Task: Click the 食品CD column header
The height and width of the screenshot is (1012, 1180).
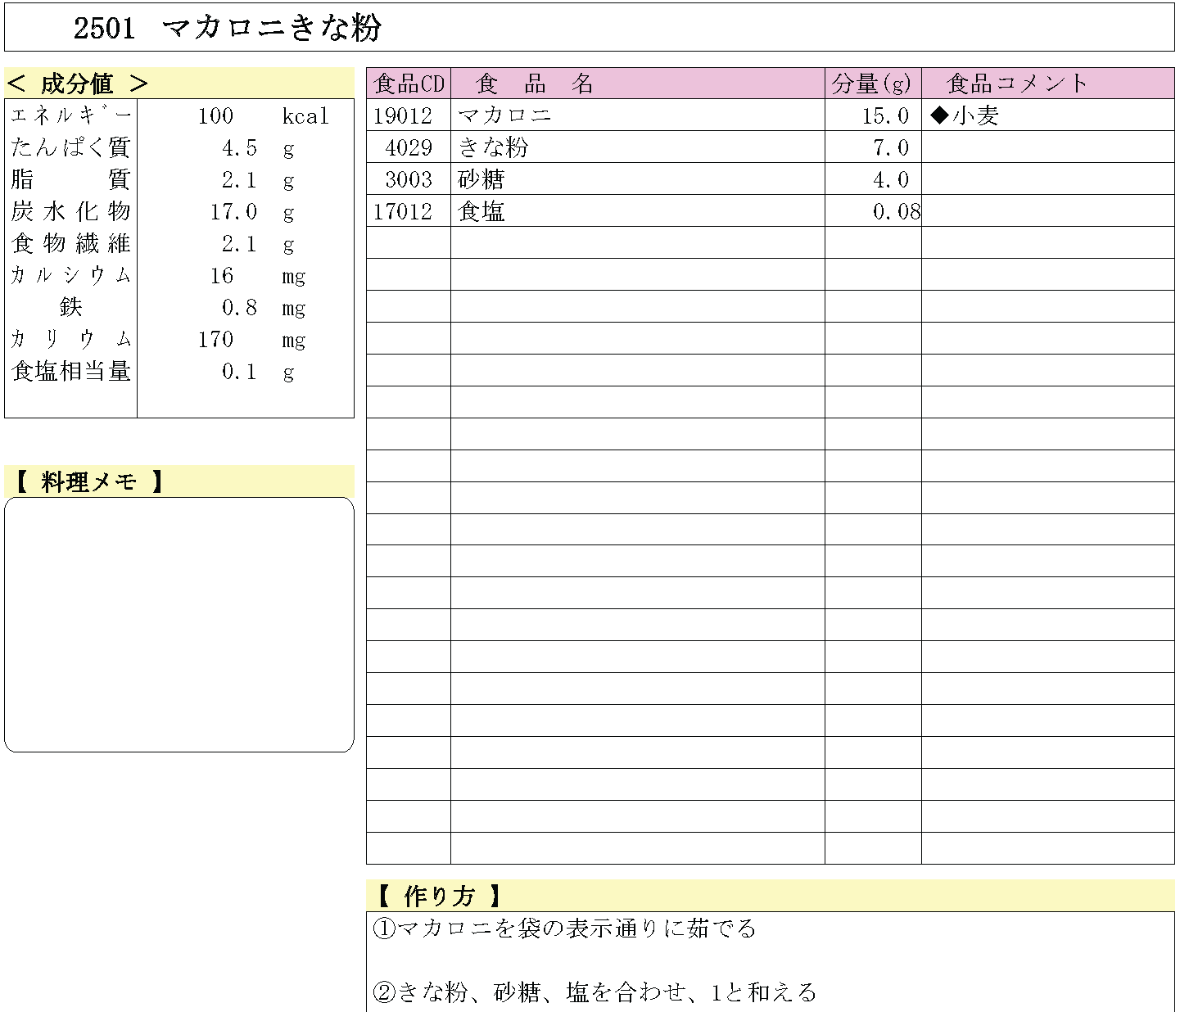Action: [409, 84]
